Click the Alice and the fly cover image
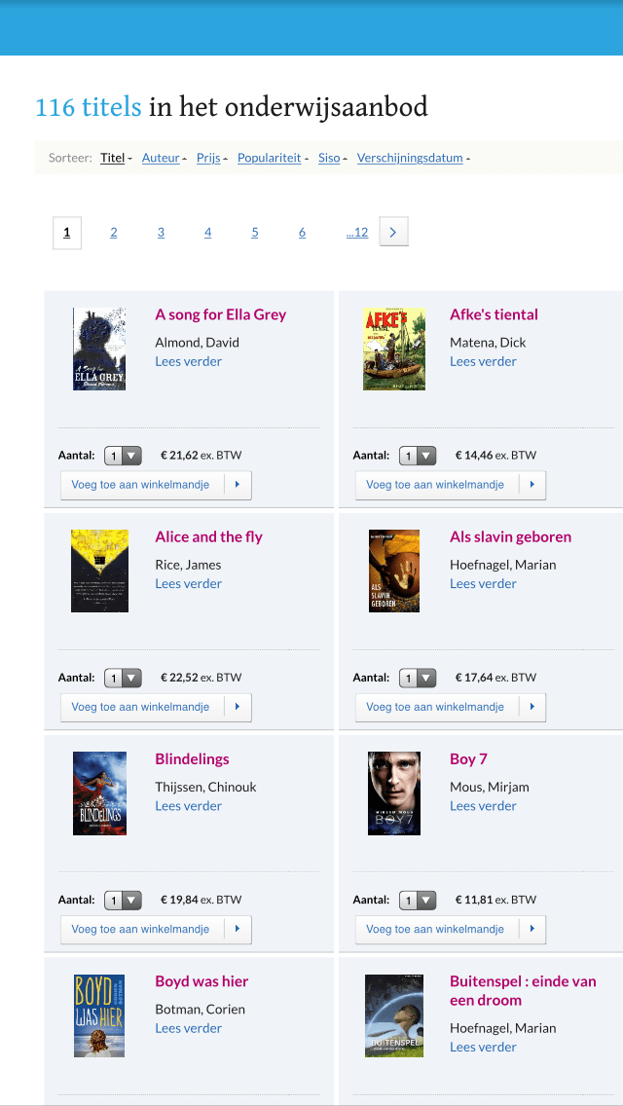The image size is (623, 1106). (99, 571)
